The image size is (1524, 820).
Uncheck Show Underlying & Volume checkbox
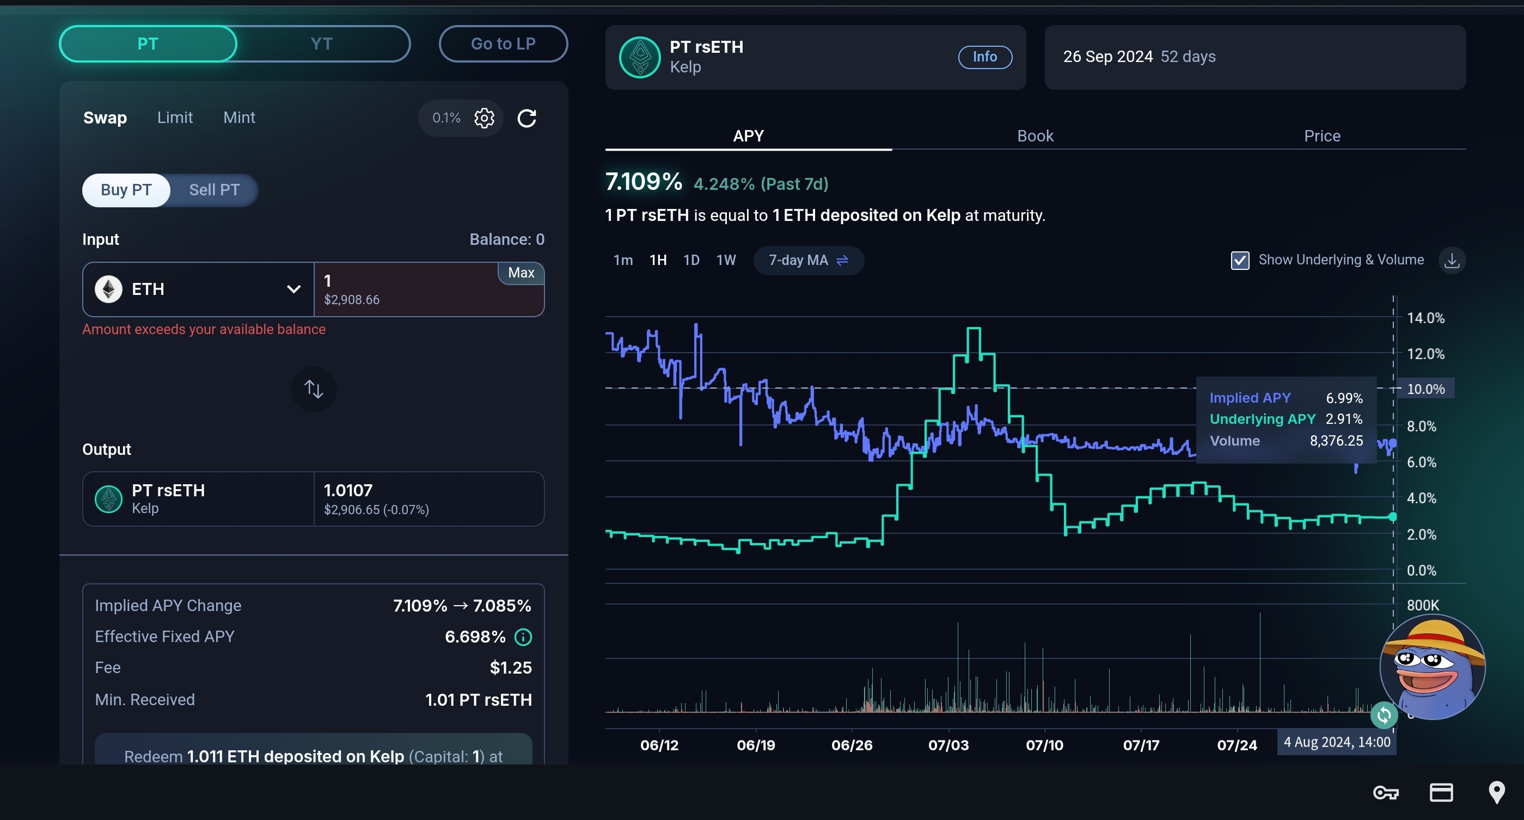tap(1240, 260)
